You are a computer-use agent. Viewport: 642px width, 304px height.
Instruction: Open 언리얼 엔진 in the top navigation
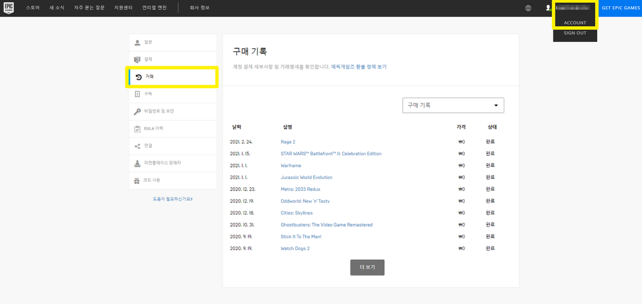coord(155,8)
